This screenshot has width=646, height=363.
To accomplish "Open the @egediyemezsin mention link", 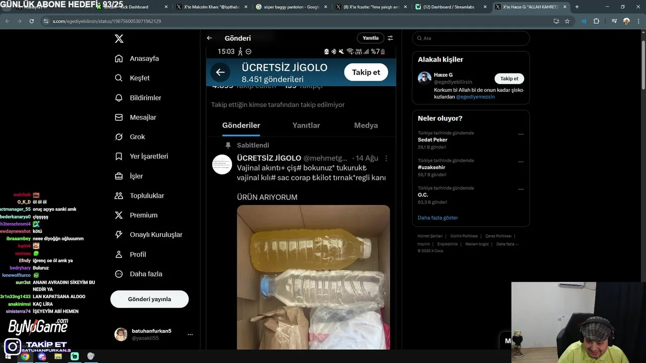I will 475,97.
